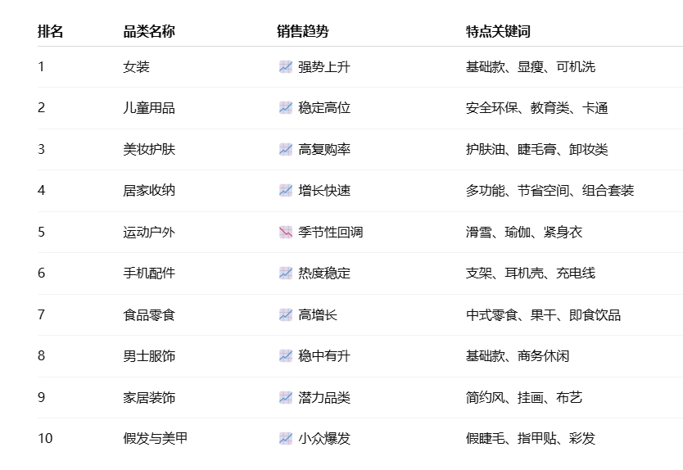The image size is (683, 470).
Task: Select the 儿童用品 category cell
Action: point(149,107)
